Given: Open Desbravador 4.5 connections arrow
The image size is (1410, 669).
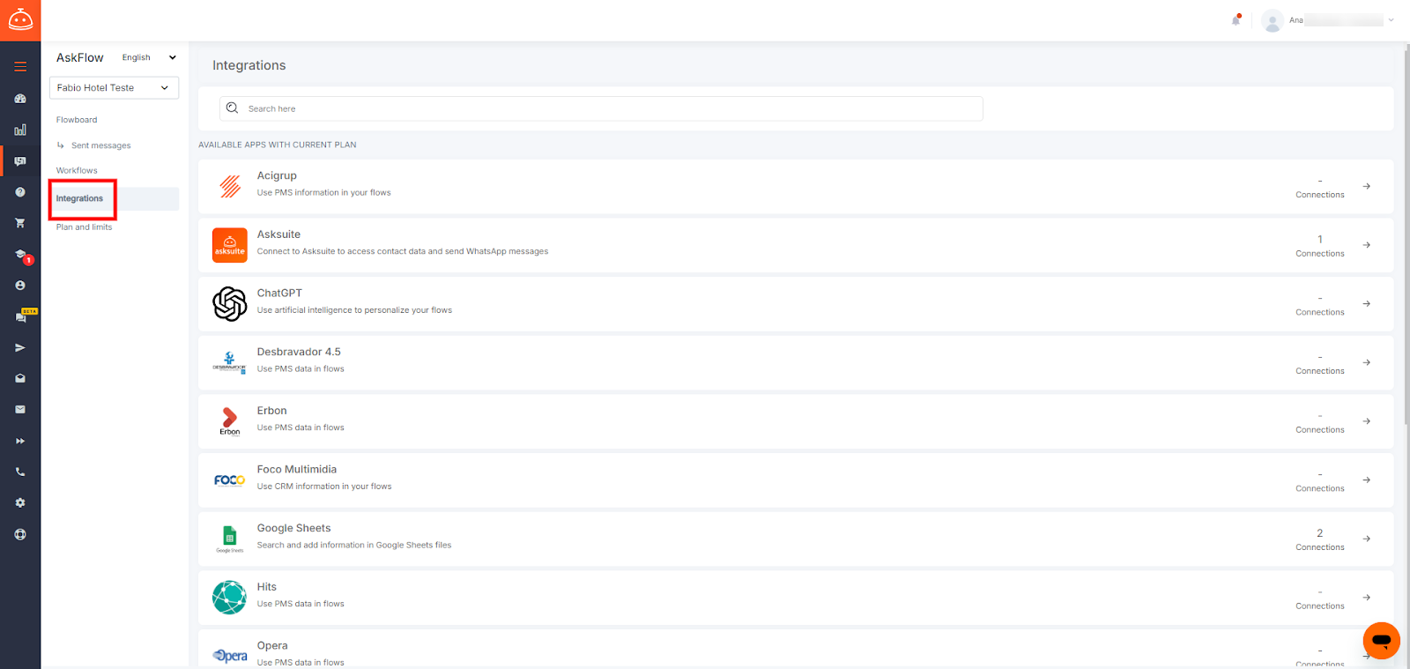Looking at the screenshot, I should pyautogui.click(x=1367, y=362).
